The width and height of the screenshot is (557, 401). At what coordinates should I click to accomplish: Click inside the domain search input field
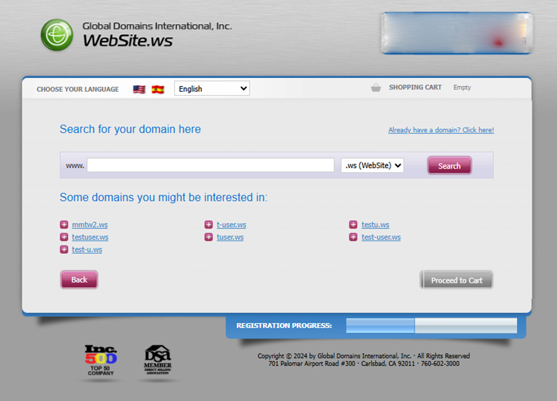[x=210, y=166]
